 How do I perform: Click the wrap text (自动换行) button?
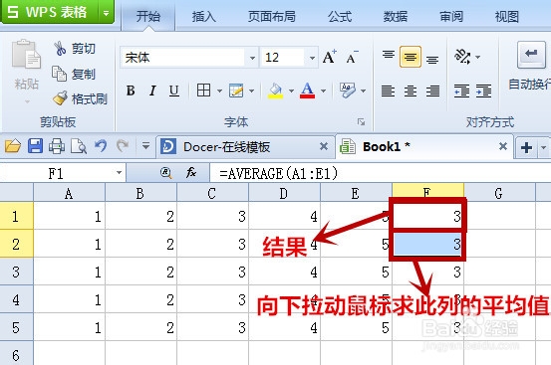(x=530, y=67)
